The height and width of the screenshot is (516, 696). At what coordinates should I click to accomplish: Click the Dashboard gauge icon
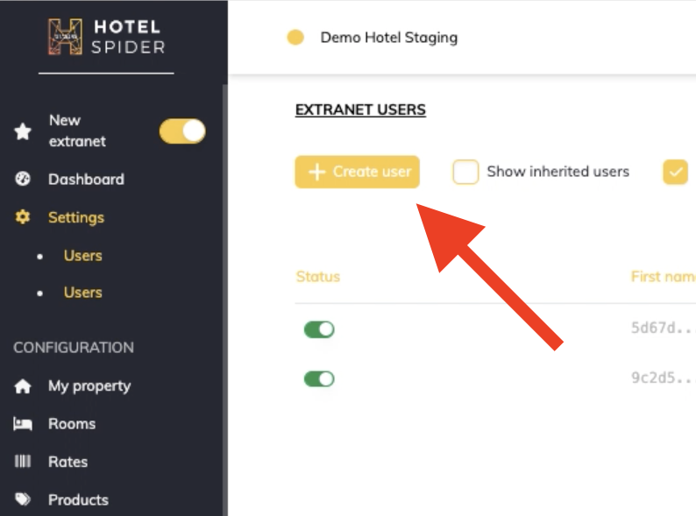[24, 180]
